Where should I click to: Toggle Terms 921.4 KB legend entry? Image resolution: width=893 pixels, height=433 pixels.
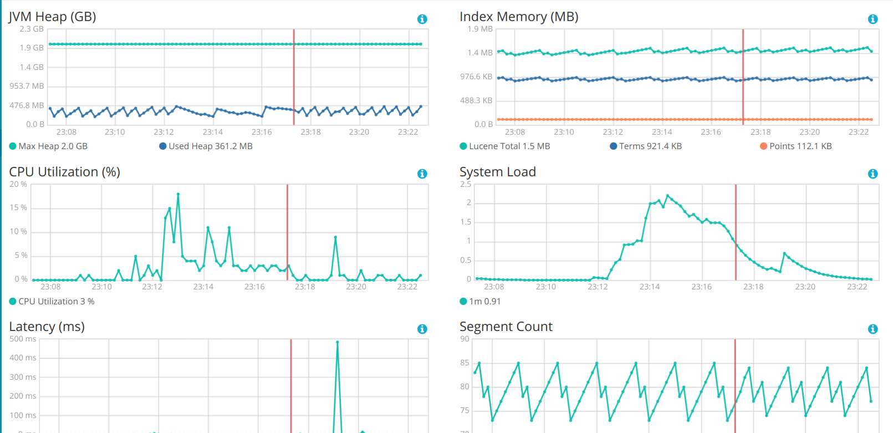[646, 146]
